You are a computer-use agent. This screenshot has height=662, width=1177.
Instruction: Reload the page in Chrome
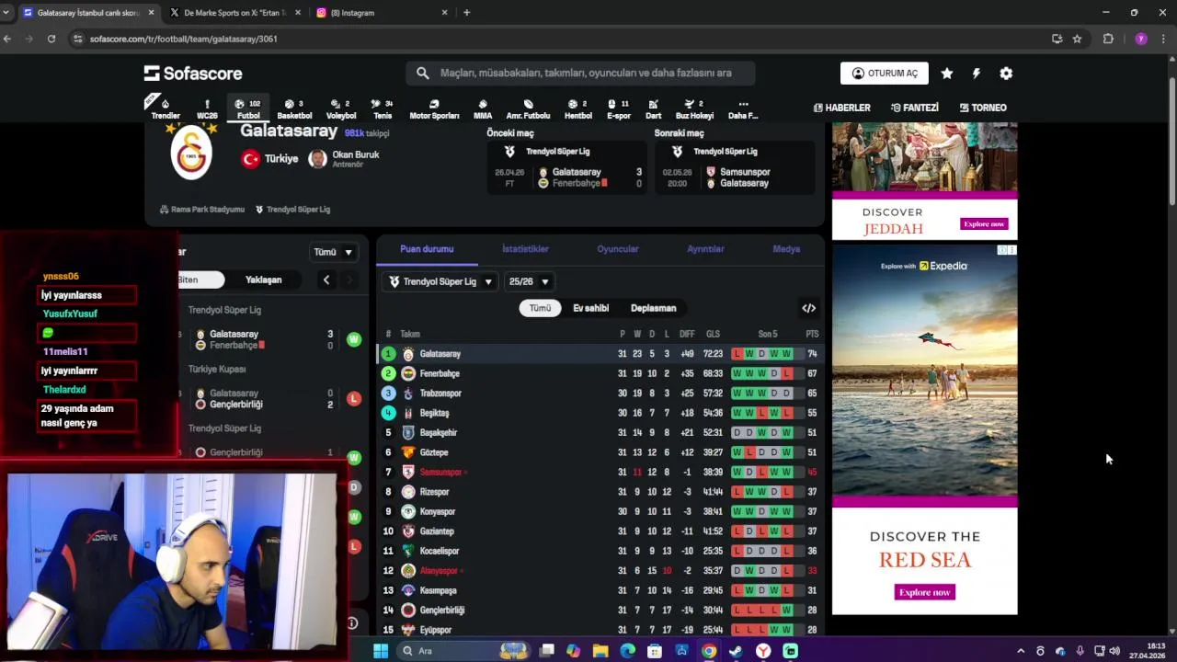click(51, 39)
